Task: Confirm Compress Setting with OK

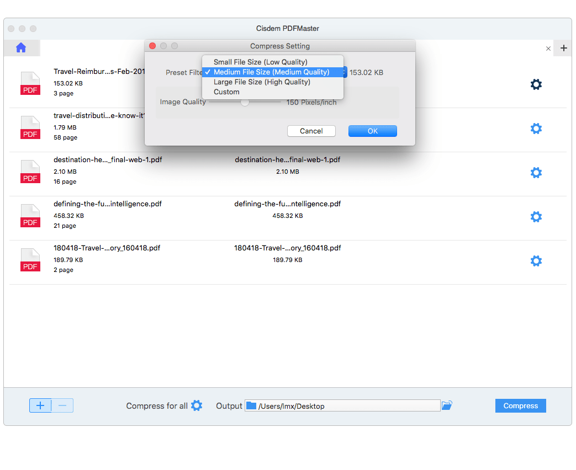Action: tap(372, 131)
